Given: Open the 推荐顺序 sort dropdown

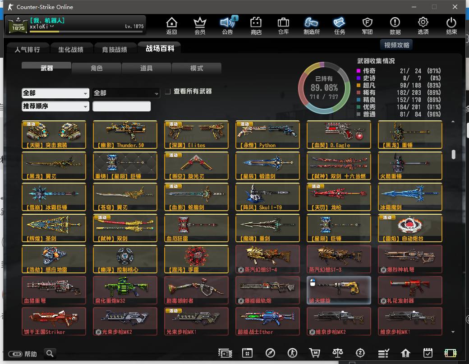Looking at the screenshot, I should click(55, 106).
